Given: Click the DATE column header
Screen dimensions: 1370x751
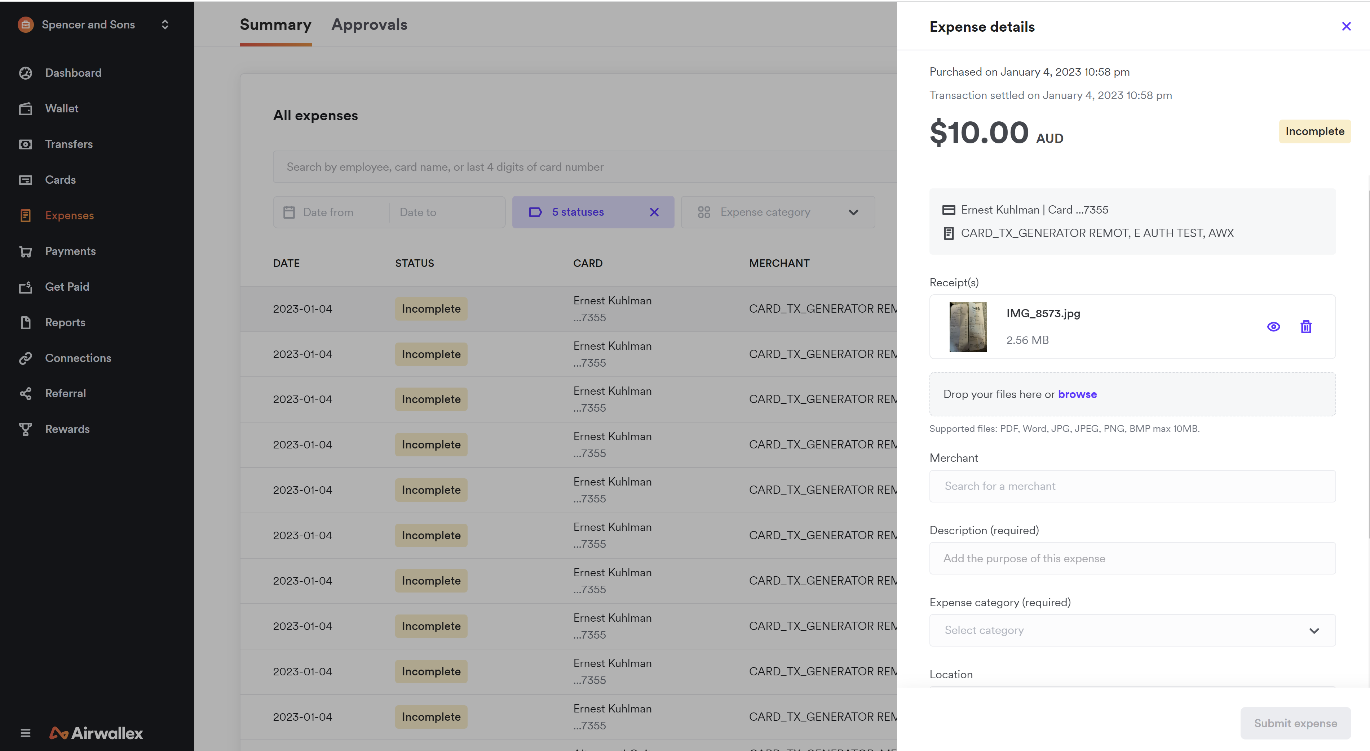Looking at the screenshot, I should tap(286, 263).
